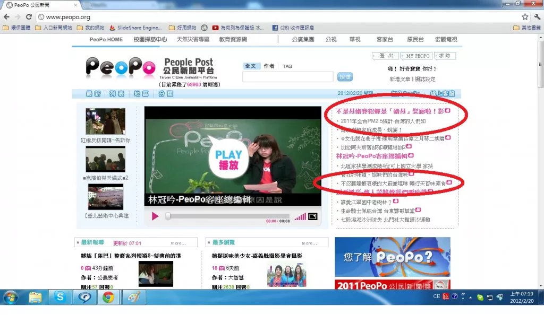Viewport: 544px width, 315px height.
Task: Open the YouTube bookmark 為何列為保護級
Action: click(238, 28)
